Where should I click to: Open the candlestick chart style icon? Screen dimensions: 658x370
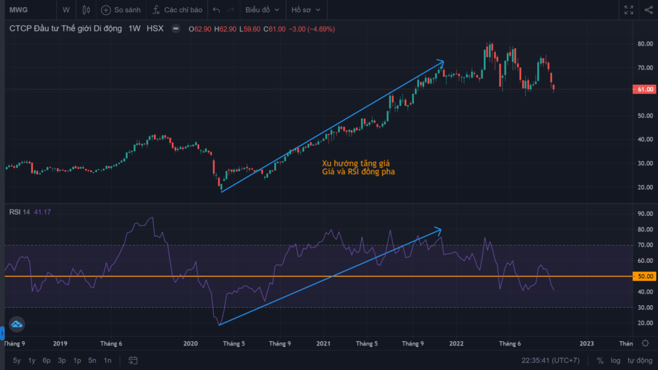(86, 10)
